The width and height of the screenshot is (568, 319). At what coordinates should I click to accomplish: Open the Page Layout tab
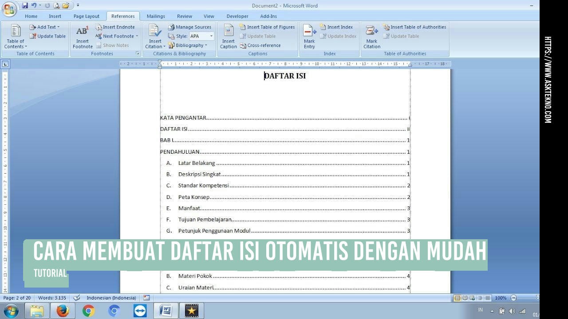87,16
